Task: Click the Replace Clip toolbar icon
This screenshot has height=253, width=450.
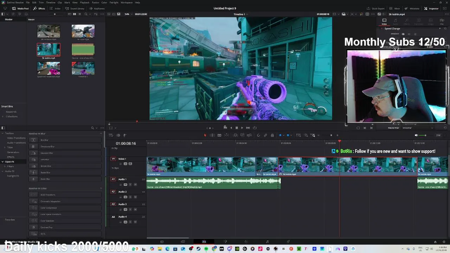Action: (x=249, y=135)
